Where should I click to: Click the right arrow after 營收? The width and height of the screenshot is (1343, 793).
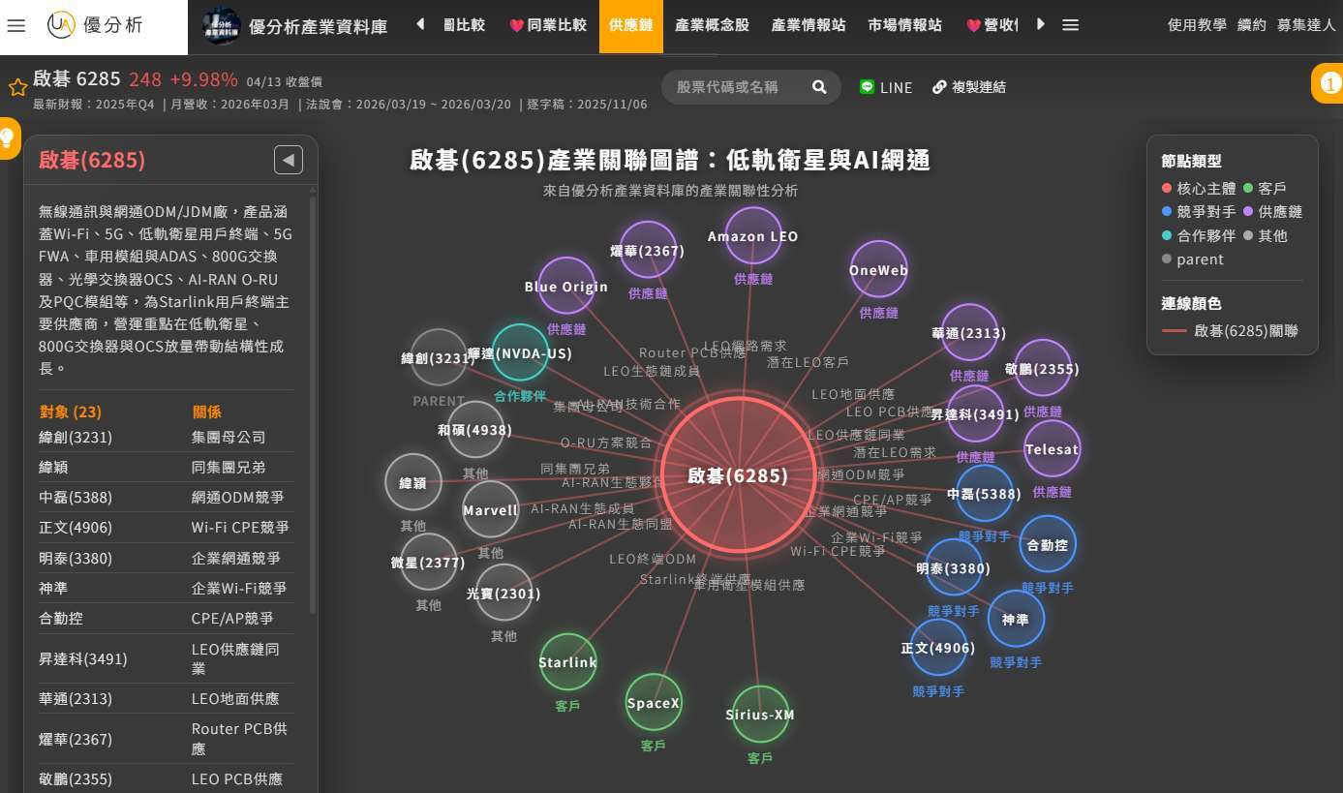(x=1041, y=26)
